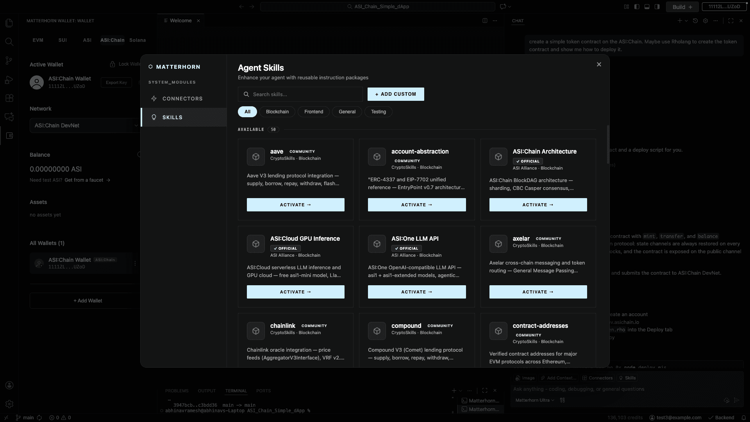Click the account-abstraction skill cube icon
Image resolution: width=750 pixels, height=422 pixels.
pyautogui.click(x=377, y=157)
